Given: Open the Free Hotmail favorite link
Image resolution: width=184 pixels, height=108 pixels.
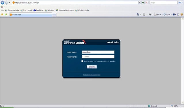Looking at the screenshot, I should tap(26, 10).
